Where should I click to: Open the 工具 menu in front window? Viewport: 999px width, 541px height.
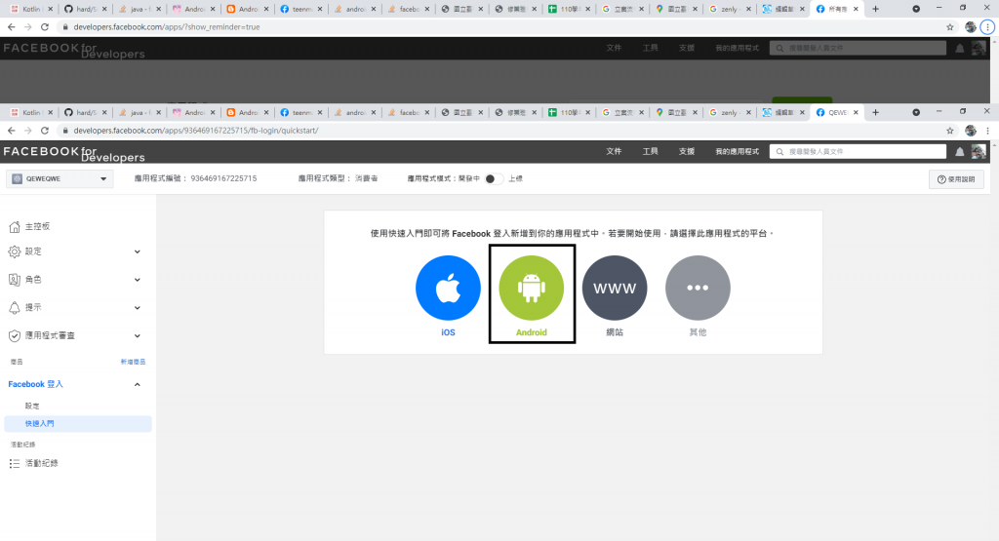pos(650,151)
